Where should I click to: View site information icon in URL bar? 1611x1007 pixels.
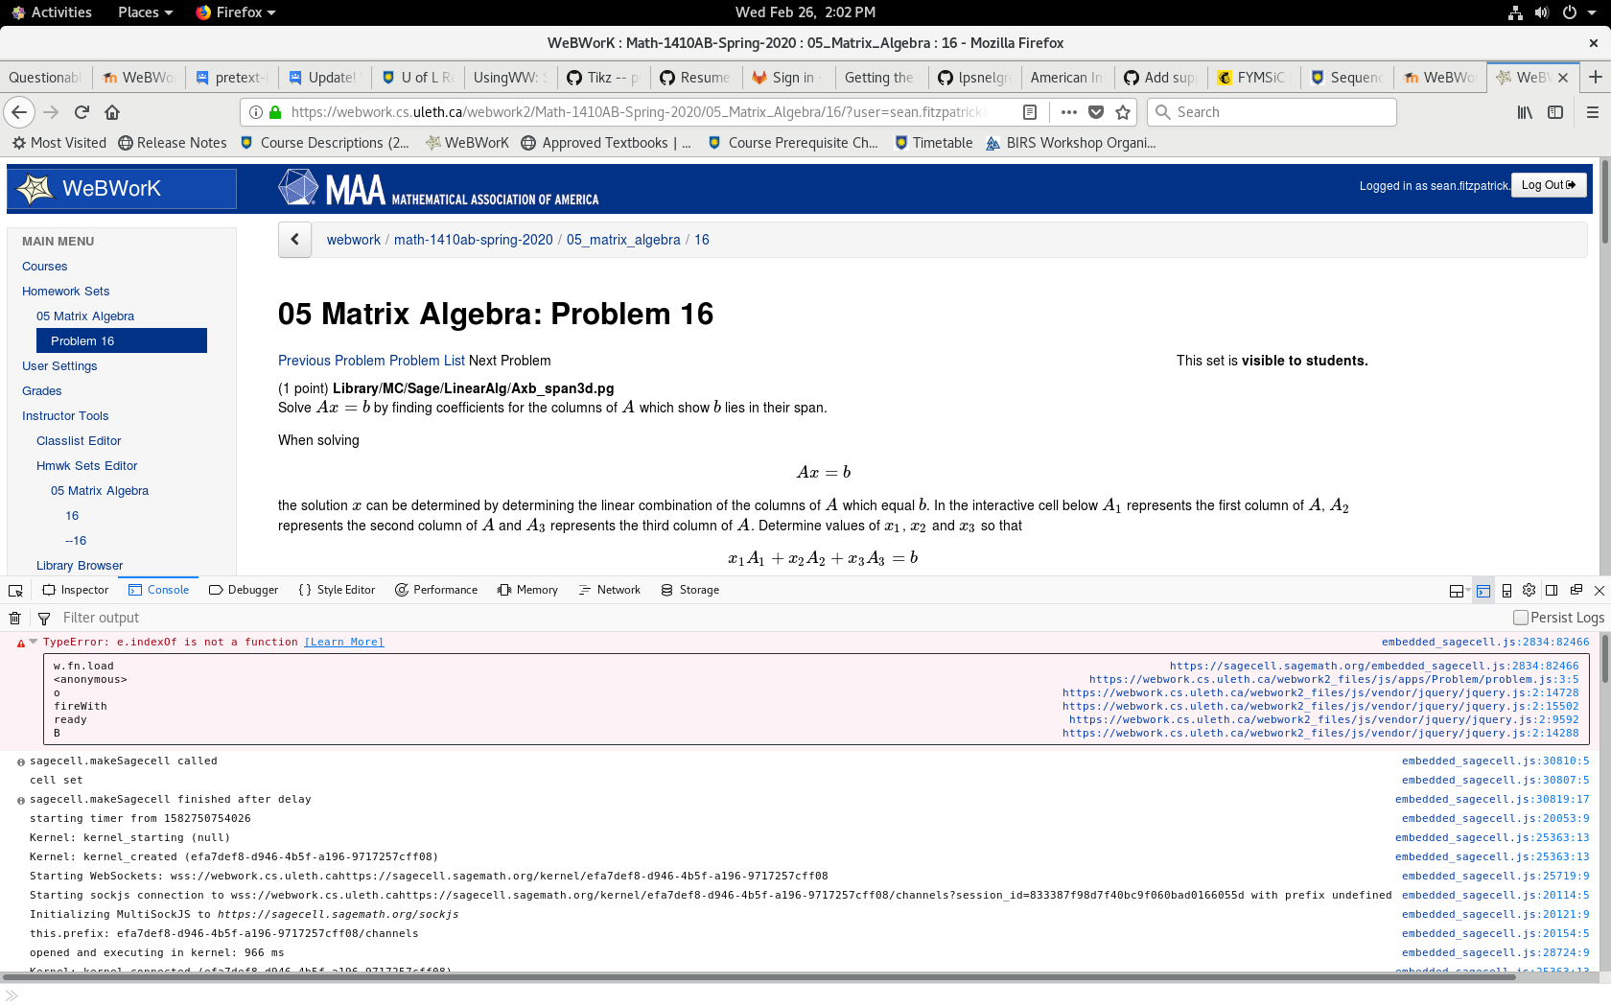tap(256, 112)
